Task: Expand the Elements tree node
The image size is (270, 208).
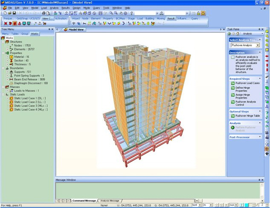Action: click(6, 49)
